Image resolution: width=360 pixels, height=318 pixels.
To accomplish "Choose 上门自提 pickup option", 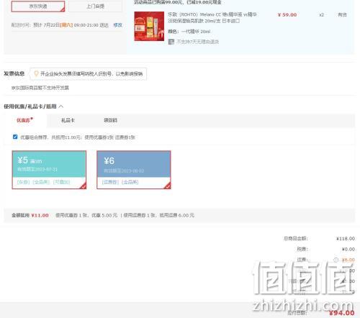I will (95, 6).
